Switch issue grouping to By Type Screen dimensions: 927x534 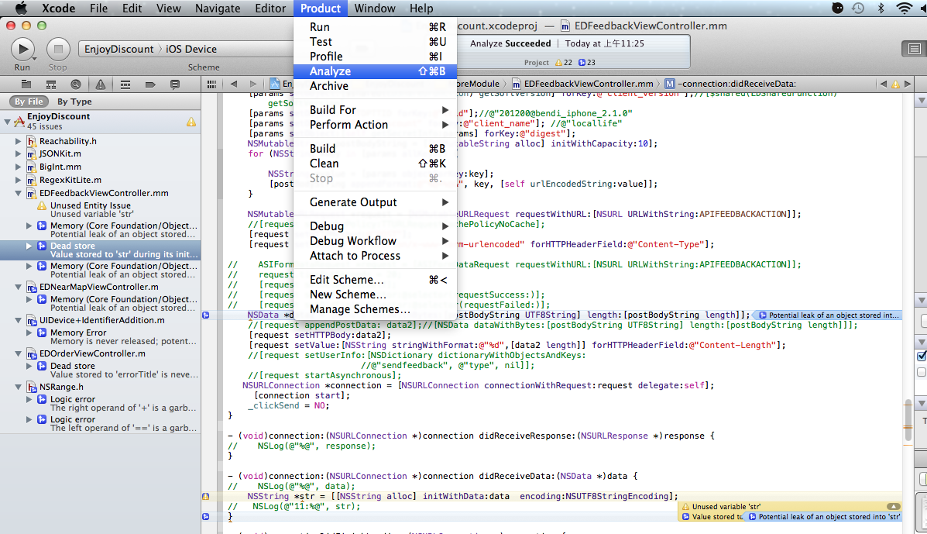tap(74, 102)
